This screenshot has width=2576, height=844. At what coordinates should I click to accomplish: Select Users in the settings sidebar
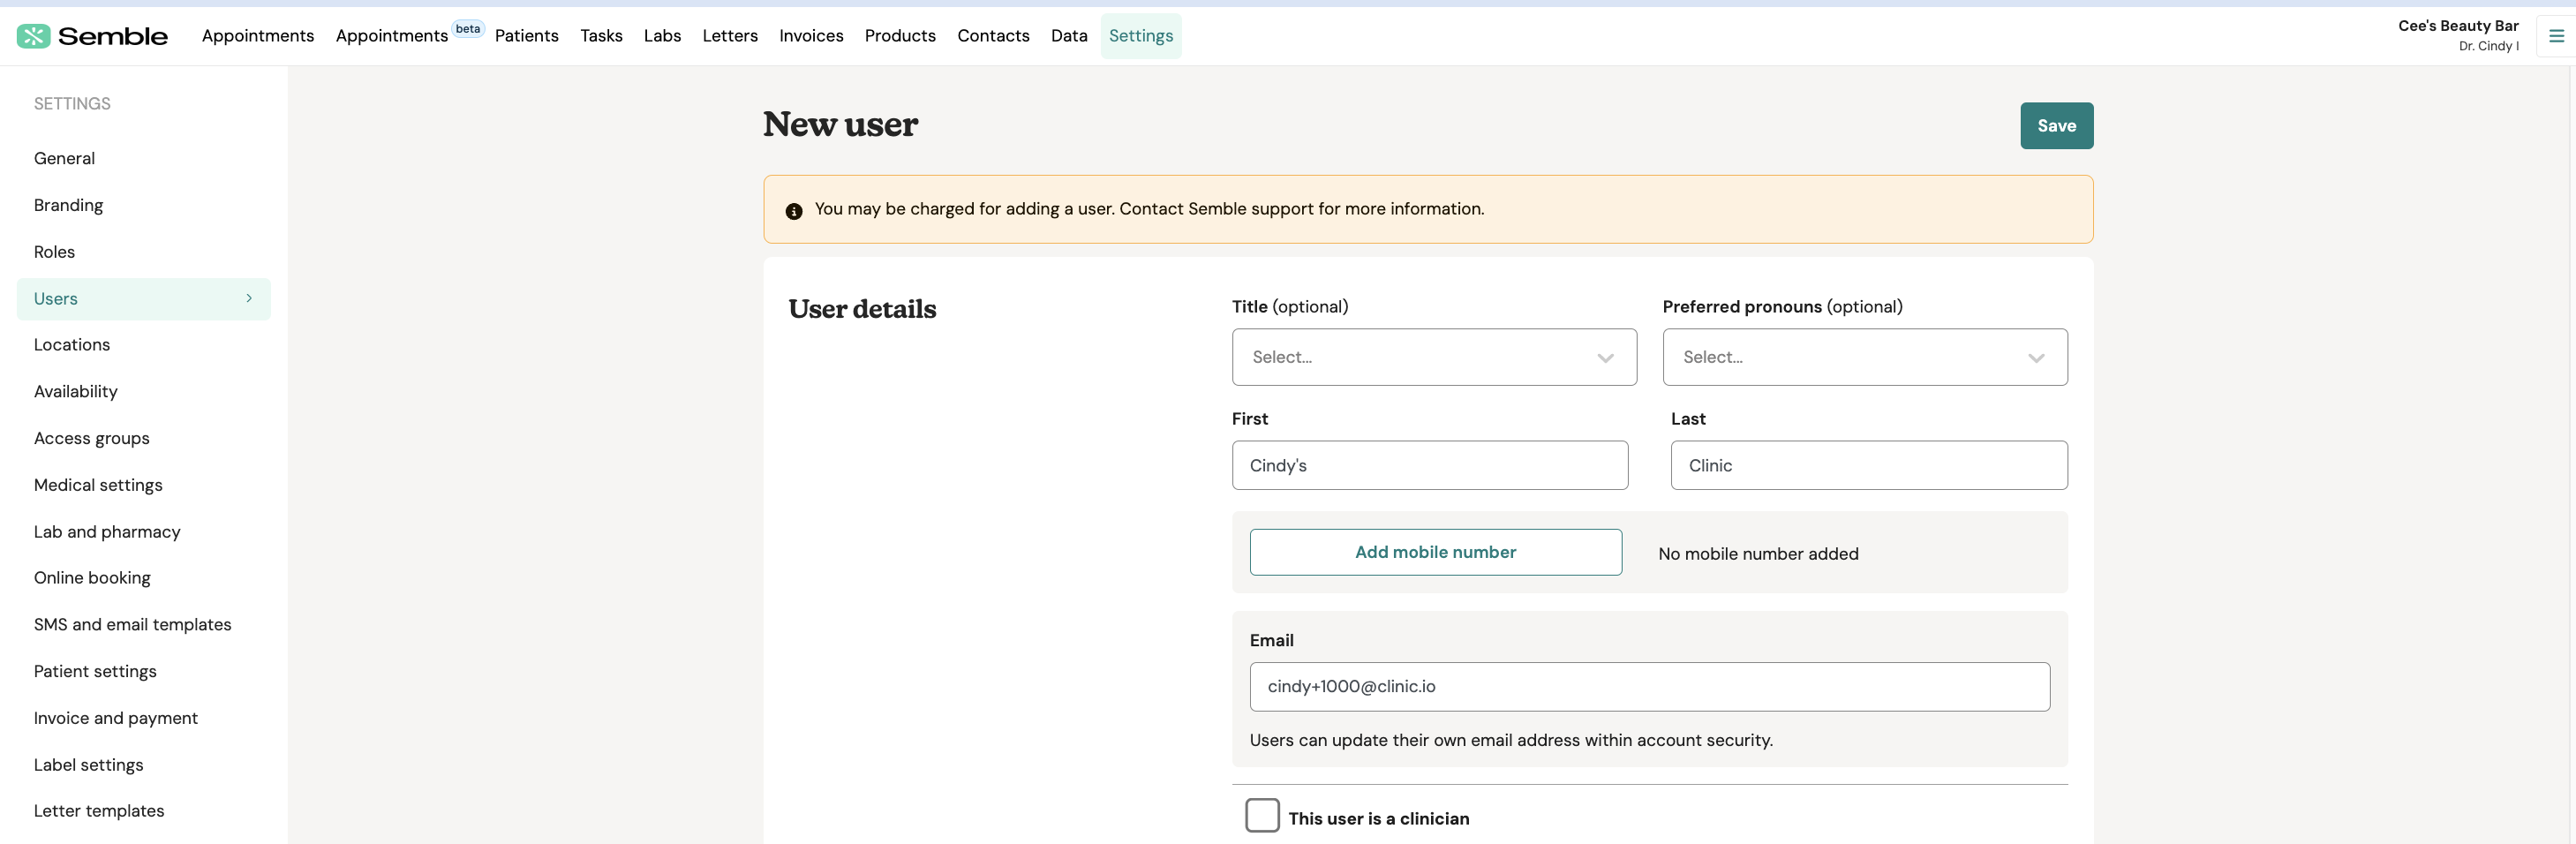pos(143,299)
